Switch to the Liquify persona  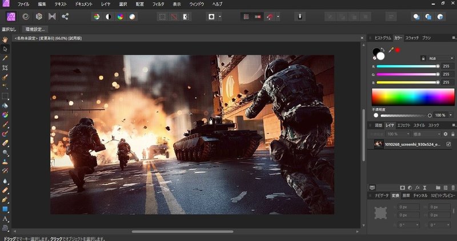click(x=26, y=17)
